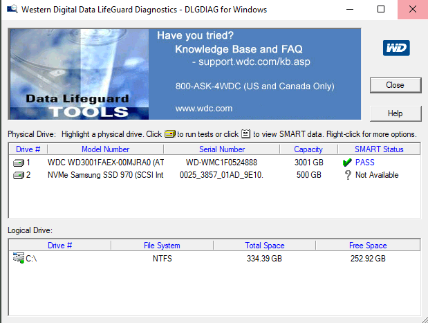
Task: Click the 334.39 GB total space cell
Action: coord(264,259)
